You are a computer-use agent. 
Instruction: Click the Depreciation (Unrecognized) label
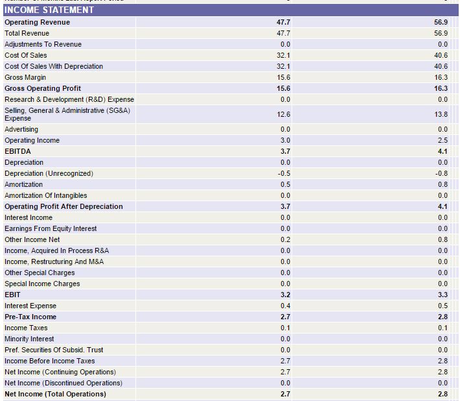[x=49, y=173]
